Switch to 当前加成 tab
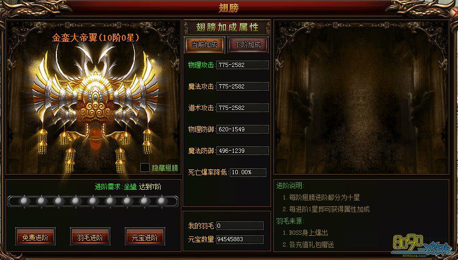This screenshot has height=260, width=458. click(x=205, y=45)
